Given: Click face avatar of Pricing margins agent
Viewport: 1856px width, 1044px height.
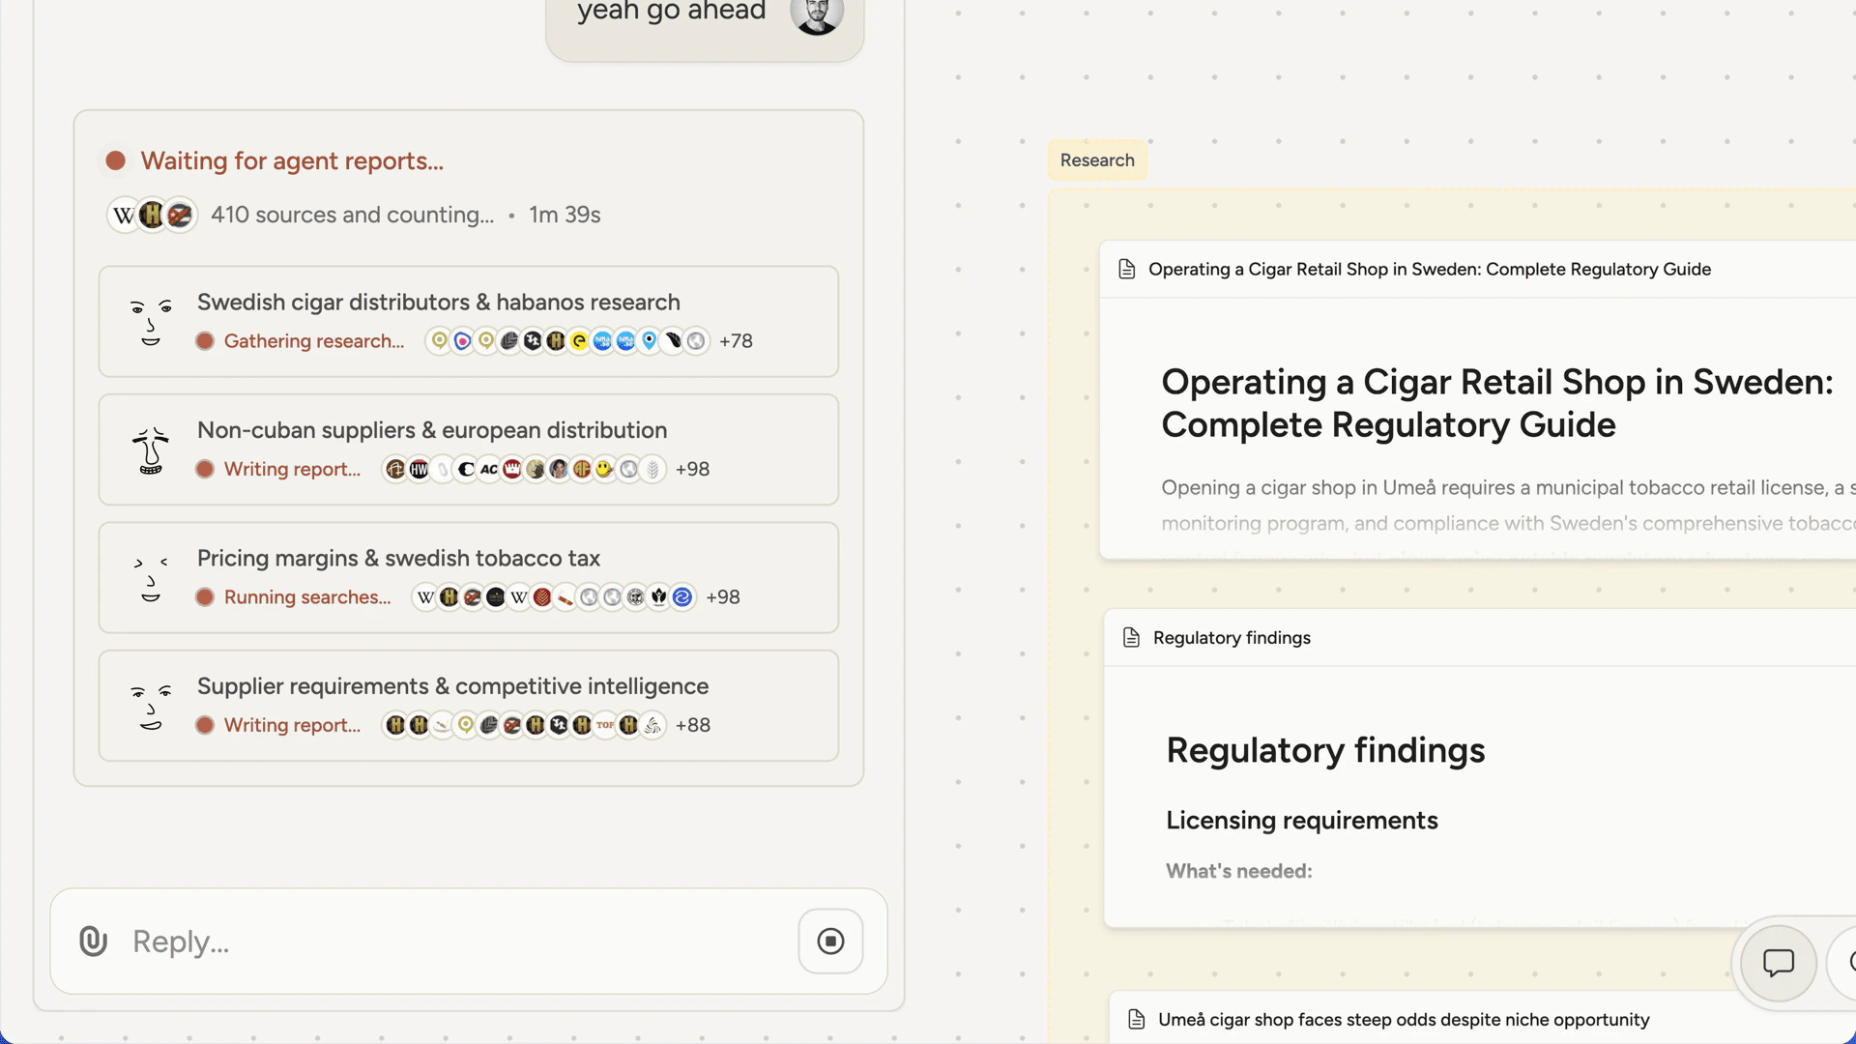Looking at the screenshot, I should coord(151,579).
